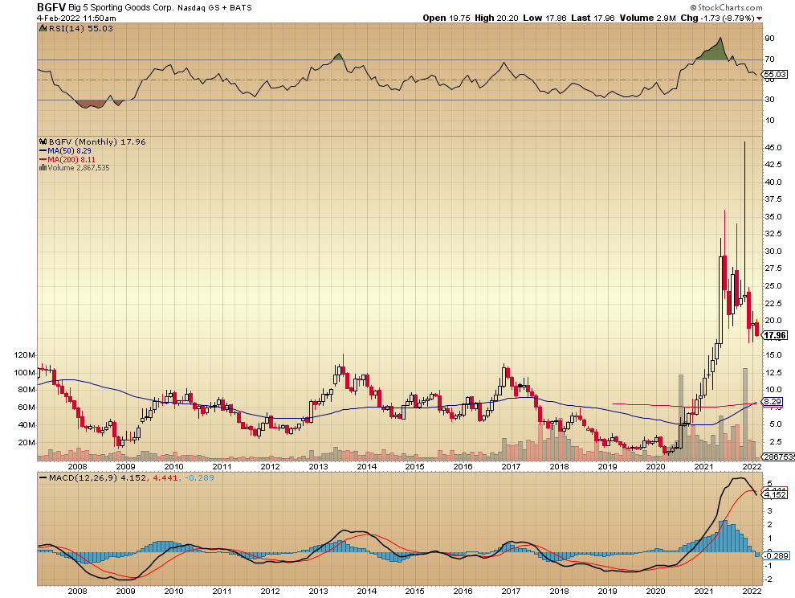Click the Volume 2,867,535 legend text
The height and width of the screenshot is (598, 795).
coord(79,167)
